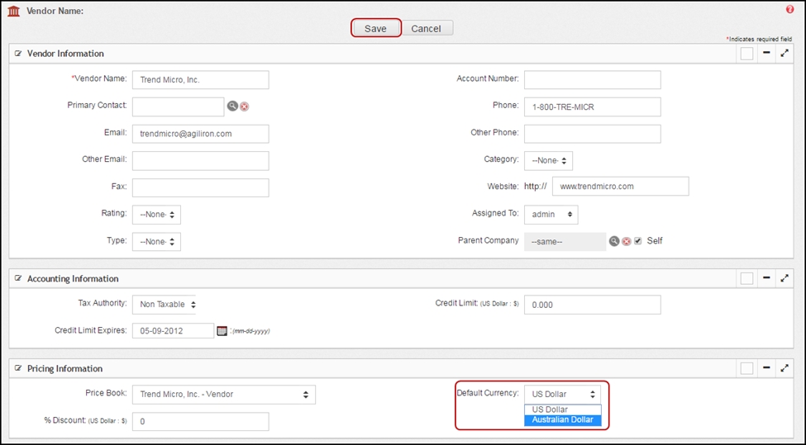Search for a Primary Contact using magnifier icon
The image size is (806, 445).
coord(232,106)
